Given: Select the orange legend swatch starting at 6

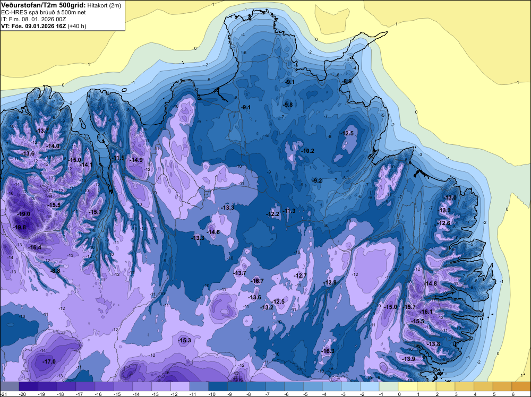Looking at the screenshot, I should click(x=521, y=386).
